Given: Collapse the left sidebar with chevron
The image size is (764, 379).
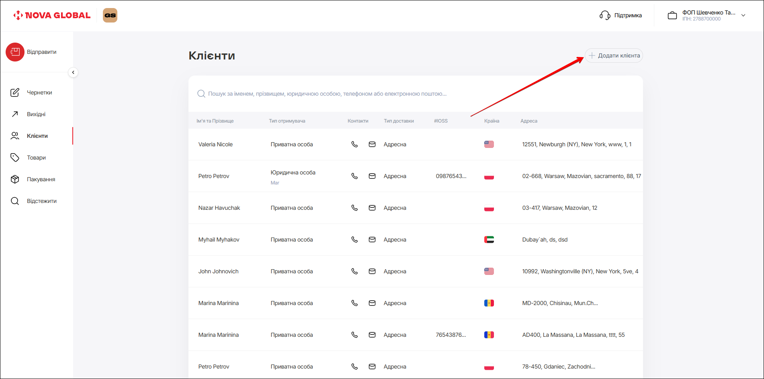Looking at the screenshot, I should 73,72.
